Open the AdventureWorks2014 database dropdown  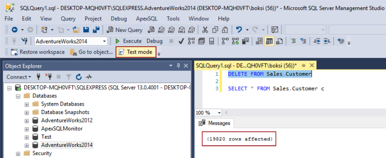[x=105, y=41]
